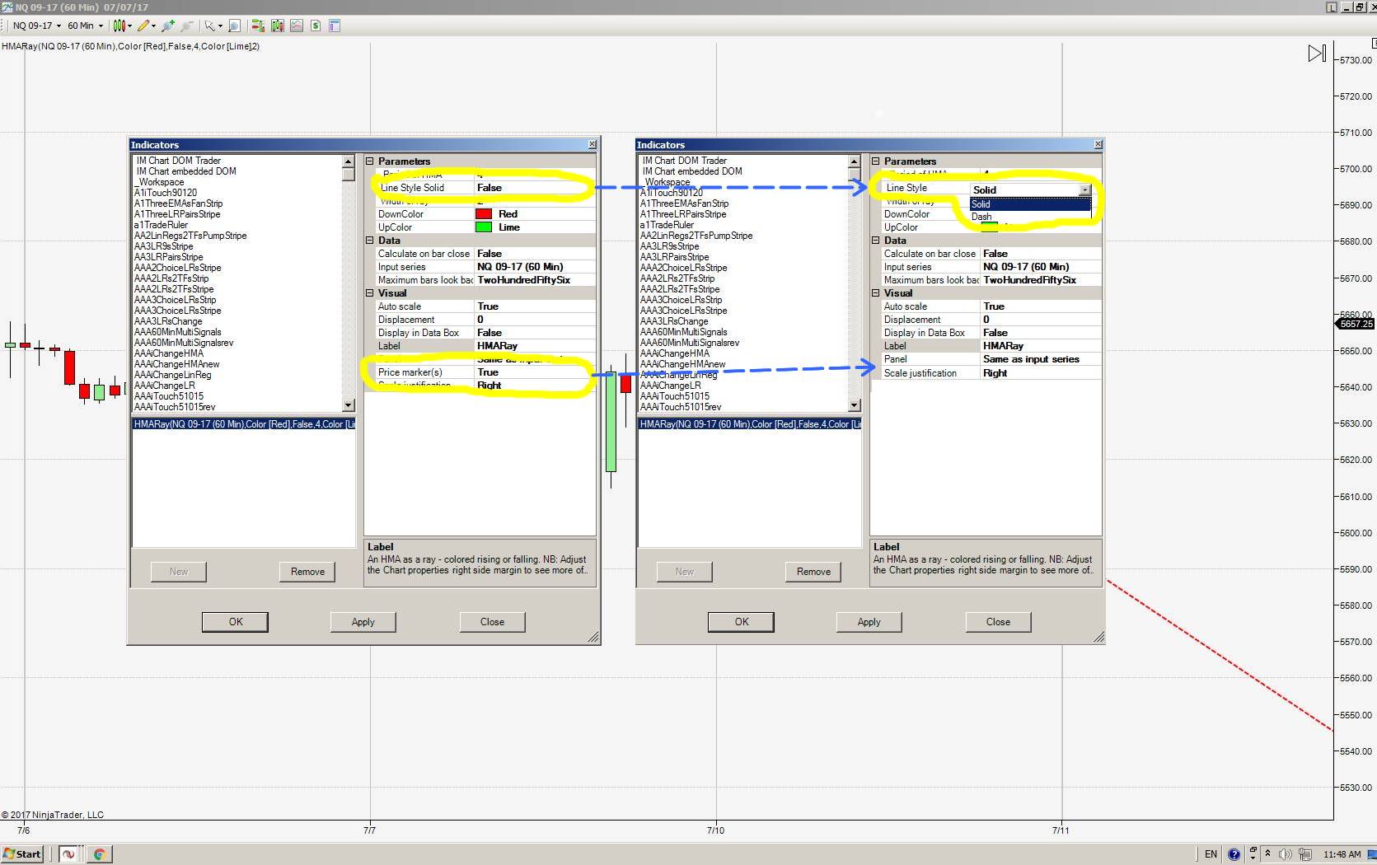The height and width of the screenshot is (865, 1377).
Task: Toggle Display in Data Box, right dialog
Action: point(1041,333)
